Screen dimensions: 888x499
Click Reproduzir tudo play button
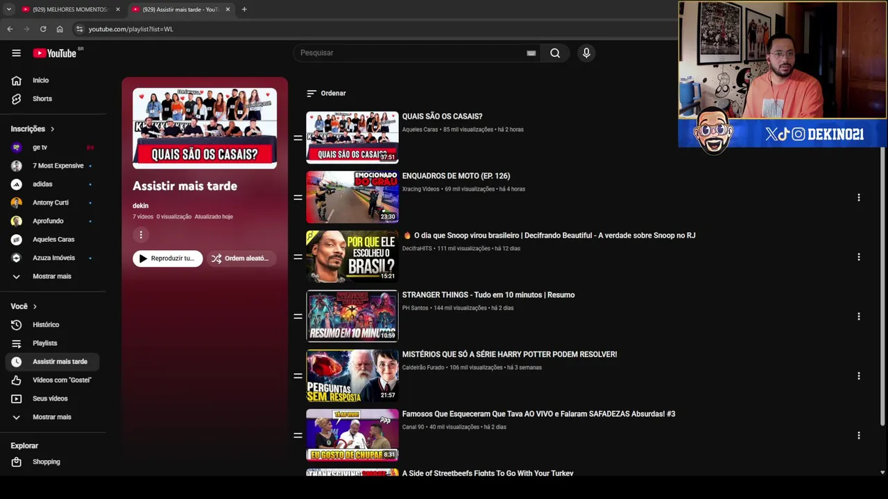pyautogui.click(x=168, y=259)
